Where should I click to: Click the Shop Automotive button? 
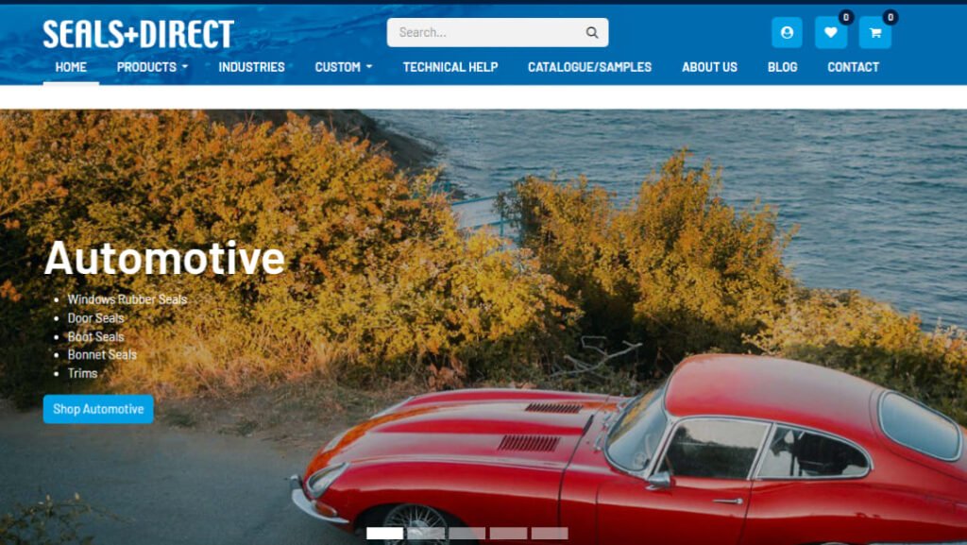pyautogui.click(x=98, y=409)
